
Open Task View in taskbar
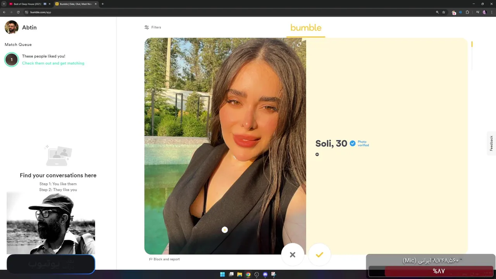point(231,274)
